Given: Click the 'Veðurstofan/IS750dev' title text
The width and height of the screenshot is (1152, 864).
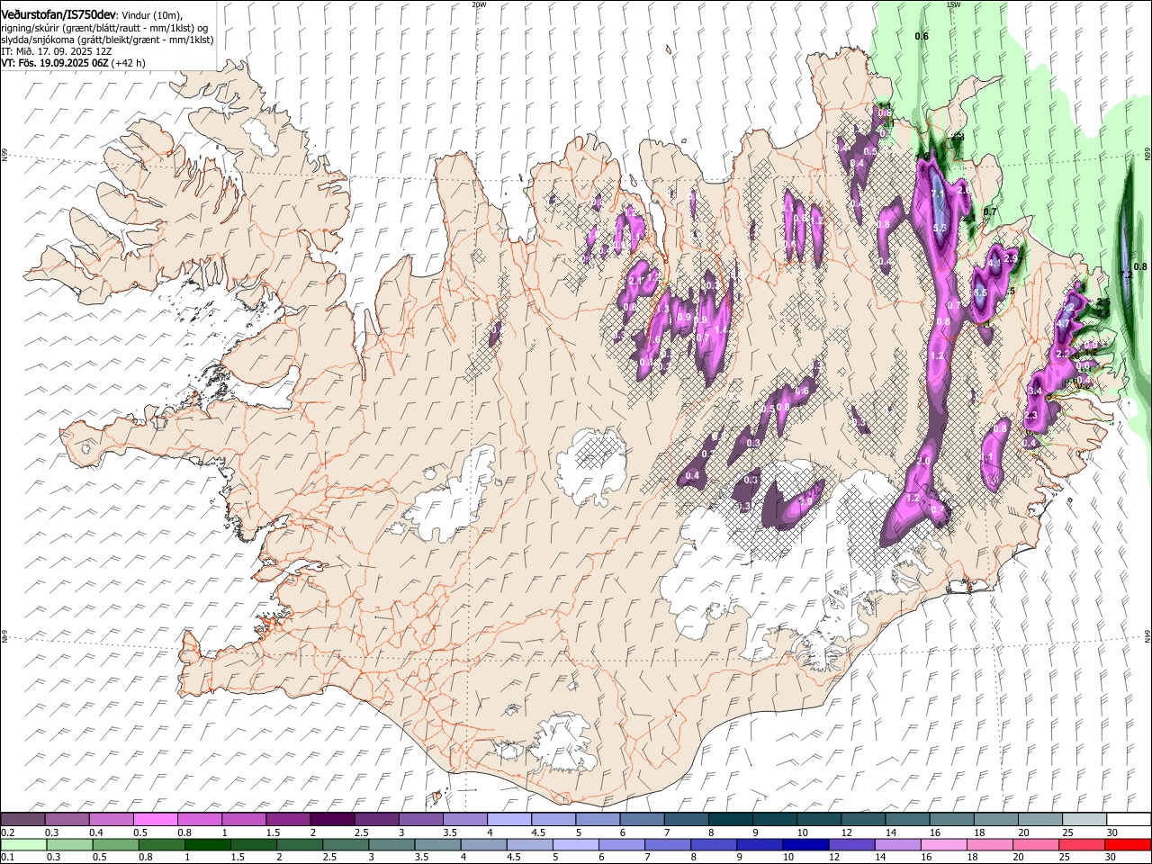Looking at the screenshot, I should pyautogui.click(x=58, y=13).
